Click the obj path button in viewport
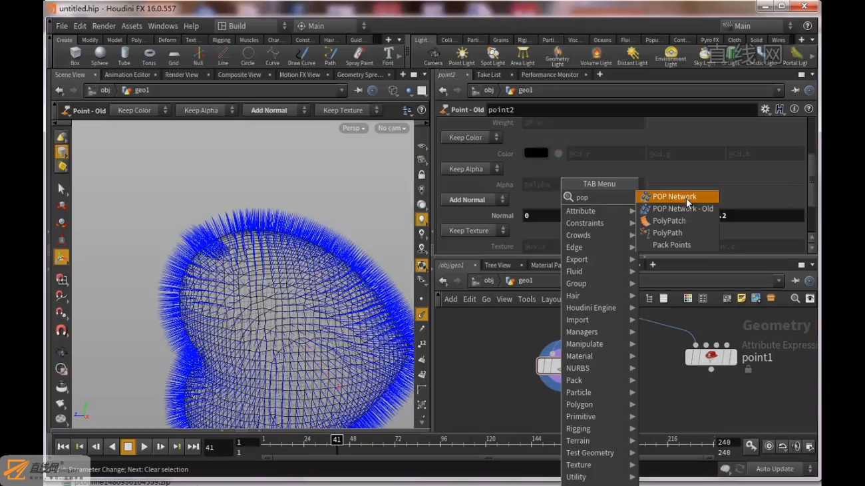Viewport: 865px width, 486px height. click(100, 91)
